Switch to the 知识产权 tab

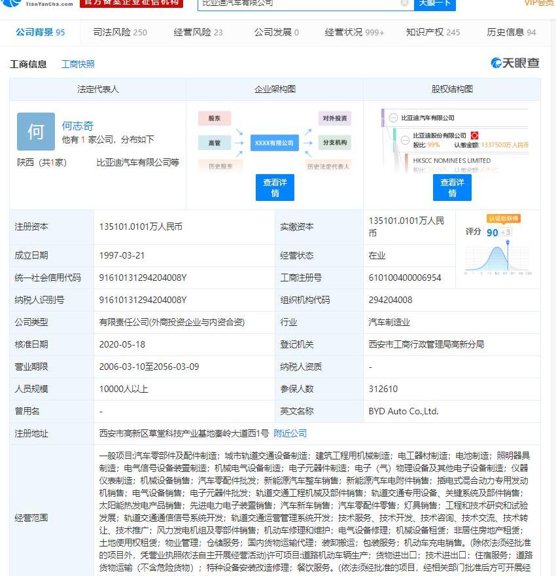pos(433,32)
